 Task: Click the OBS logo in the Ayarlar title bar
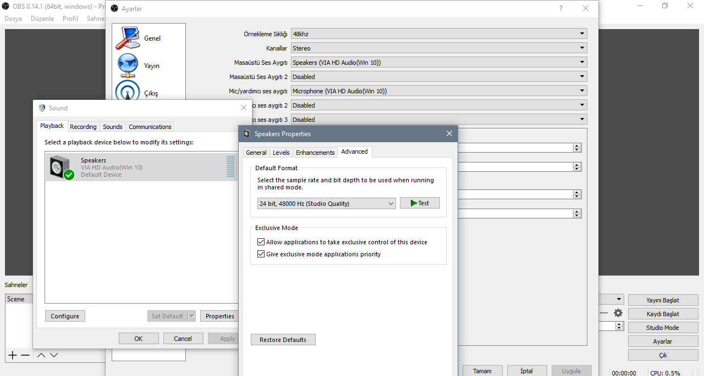click(114, 9)
